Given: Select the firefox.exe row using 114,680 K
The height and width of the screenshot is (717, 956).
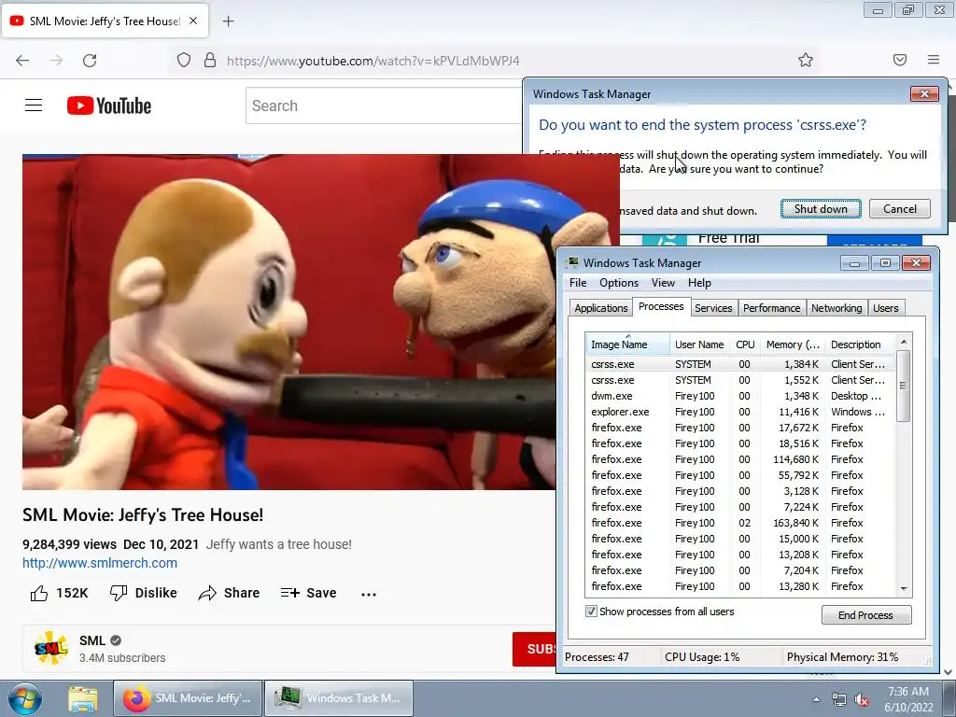Looking at the screenshot, I should pyautogui.click(x=738, y=459).
